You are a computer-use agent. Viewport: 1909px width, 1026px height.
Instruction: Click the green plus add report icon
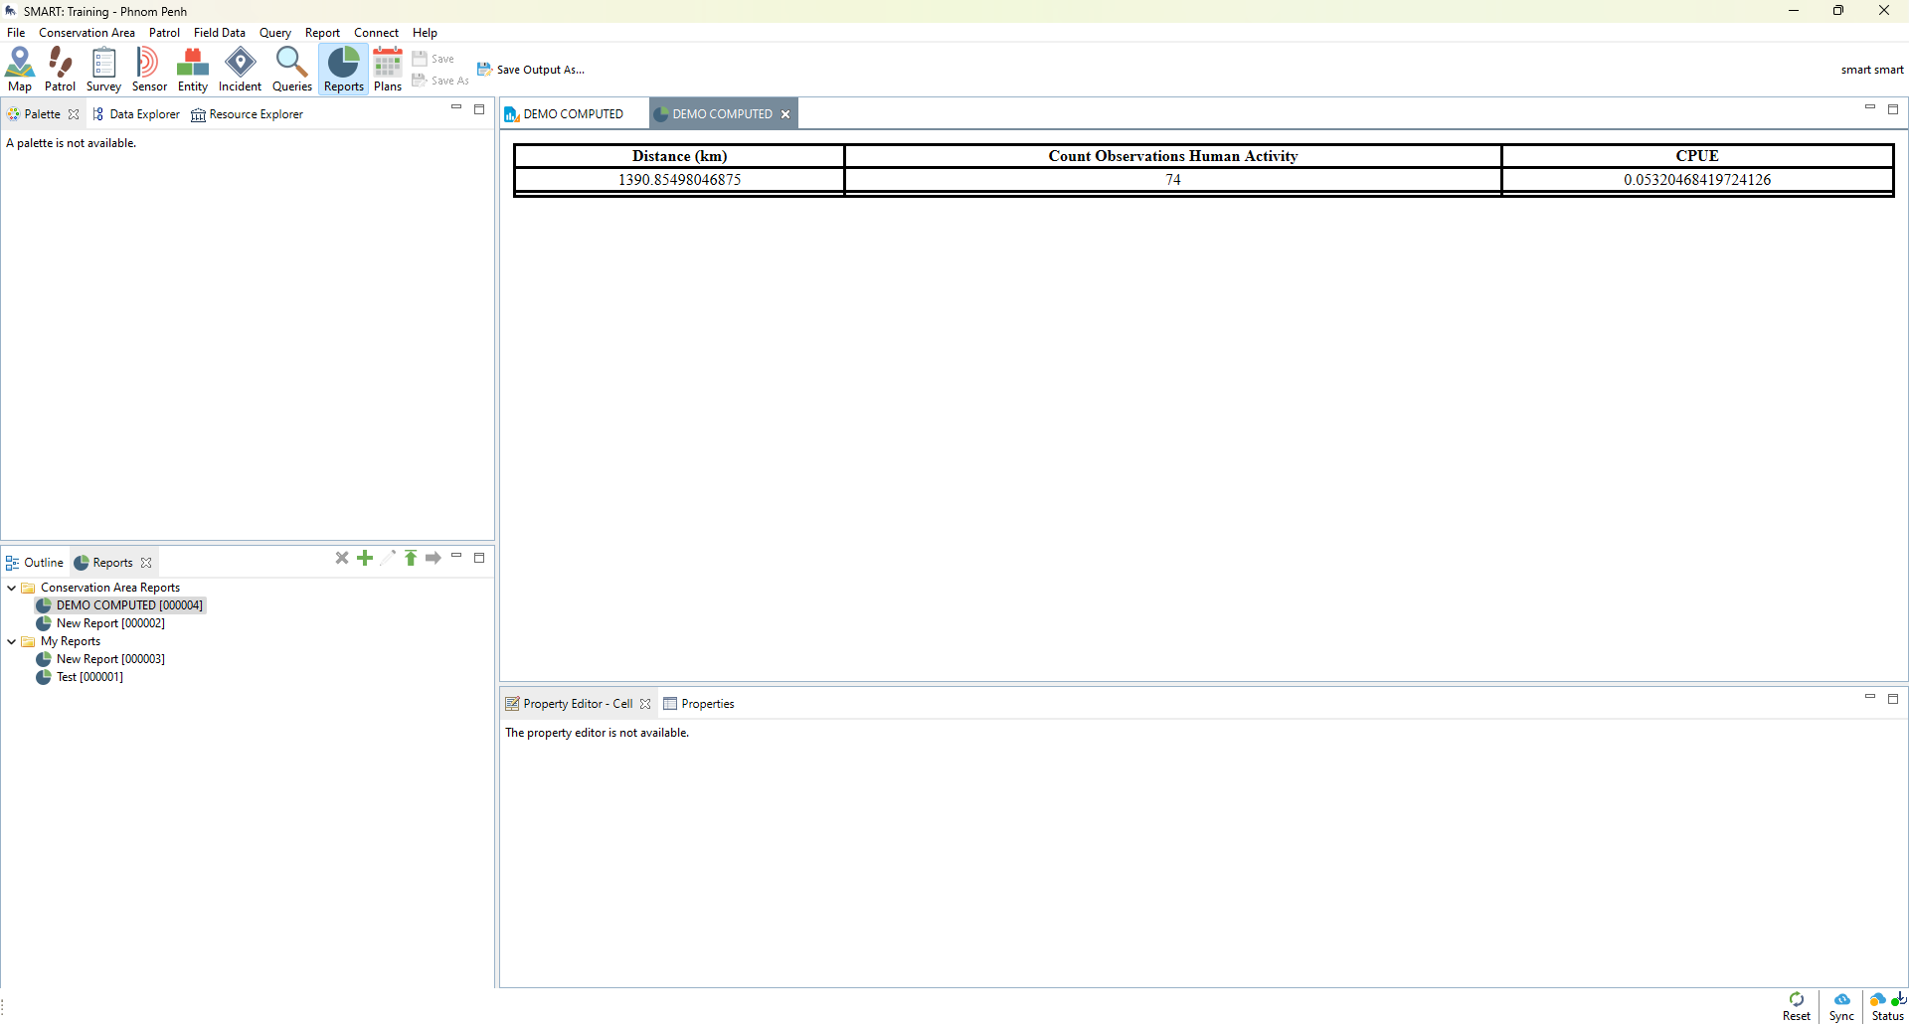click(365, 558)
